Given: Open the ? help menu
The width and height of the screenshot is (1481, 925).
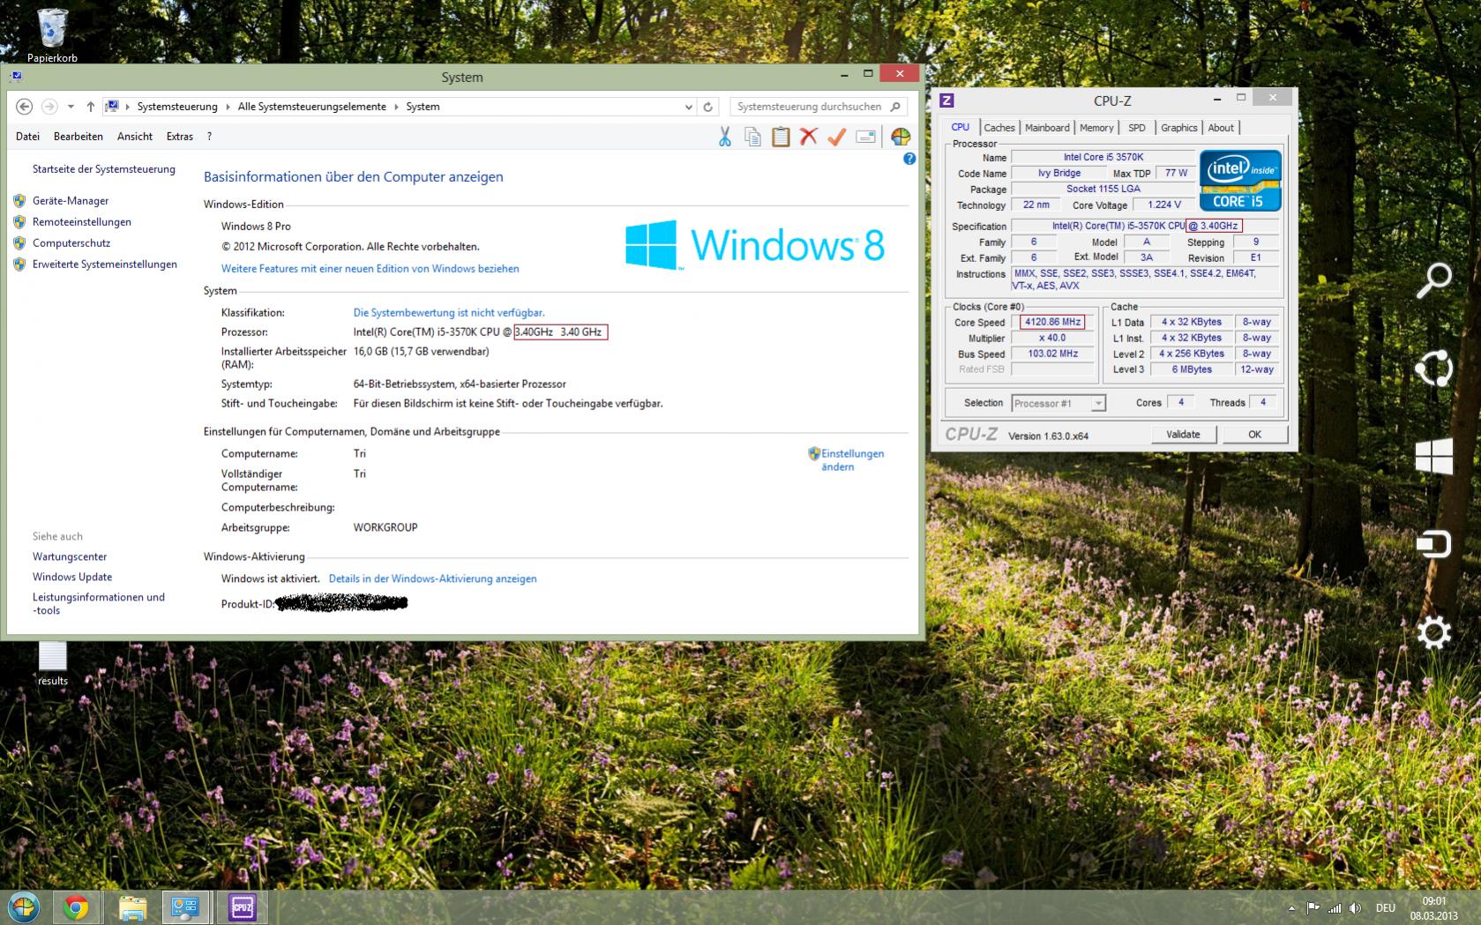Looking at the screenshot, I should pos(209,137).
